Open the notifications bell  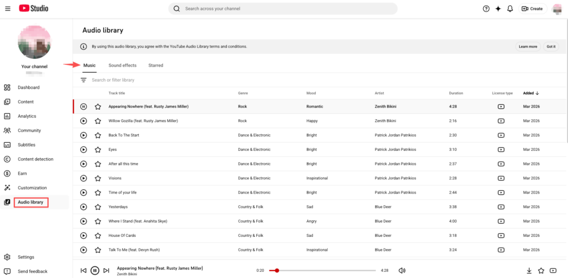[510, 9]
